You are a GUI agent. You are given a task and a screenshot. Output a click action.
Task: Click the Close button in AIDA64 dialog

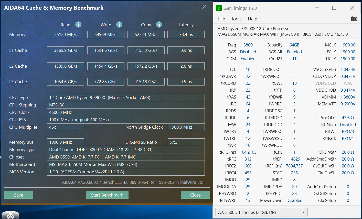pos(196,195)
